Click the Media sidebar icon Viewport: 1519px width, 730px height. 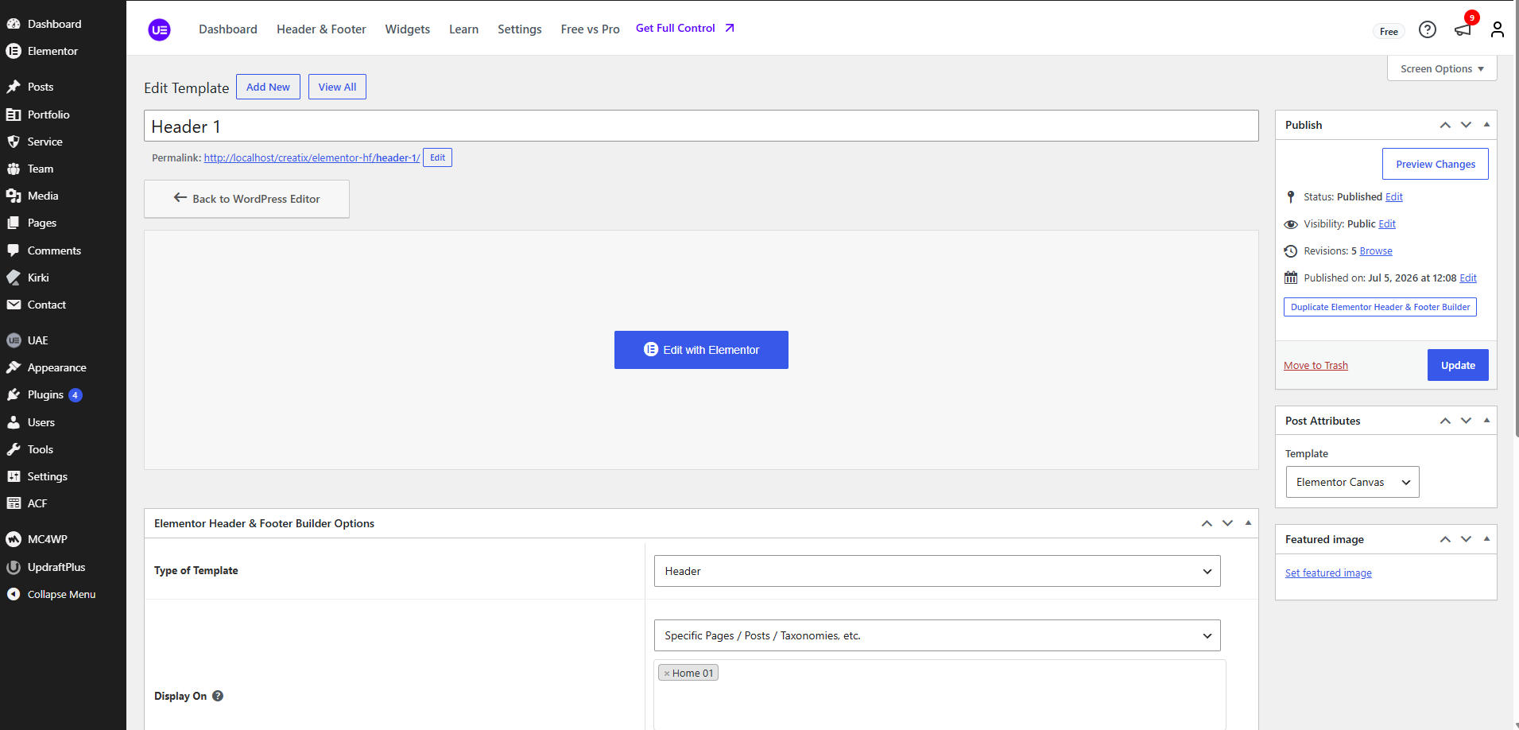[14, 196]
